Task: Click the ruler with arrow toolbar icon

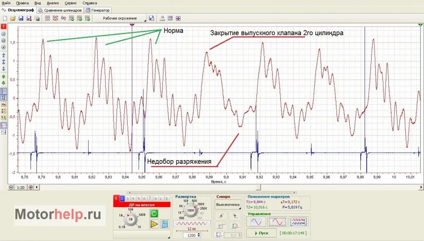Action: tap(162, 18)
